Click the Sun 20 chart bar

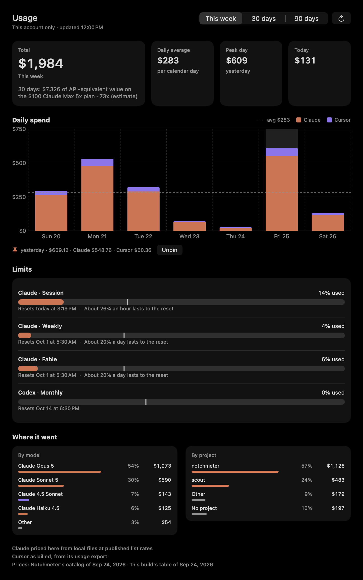tap(51, 211)
